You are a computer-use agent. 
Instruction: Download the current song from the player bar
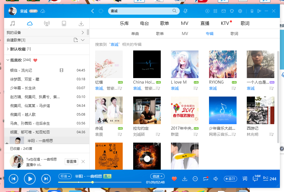(x=184, y=179)
